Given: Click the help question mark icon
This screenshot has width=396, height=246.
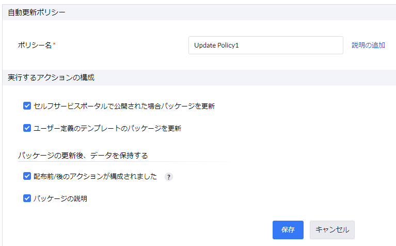Looking at the screenshot, I should [x=169, y=177].
